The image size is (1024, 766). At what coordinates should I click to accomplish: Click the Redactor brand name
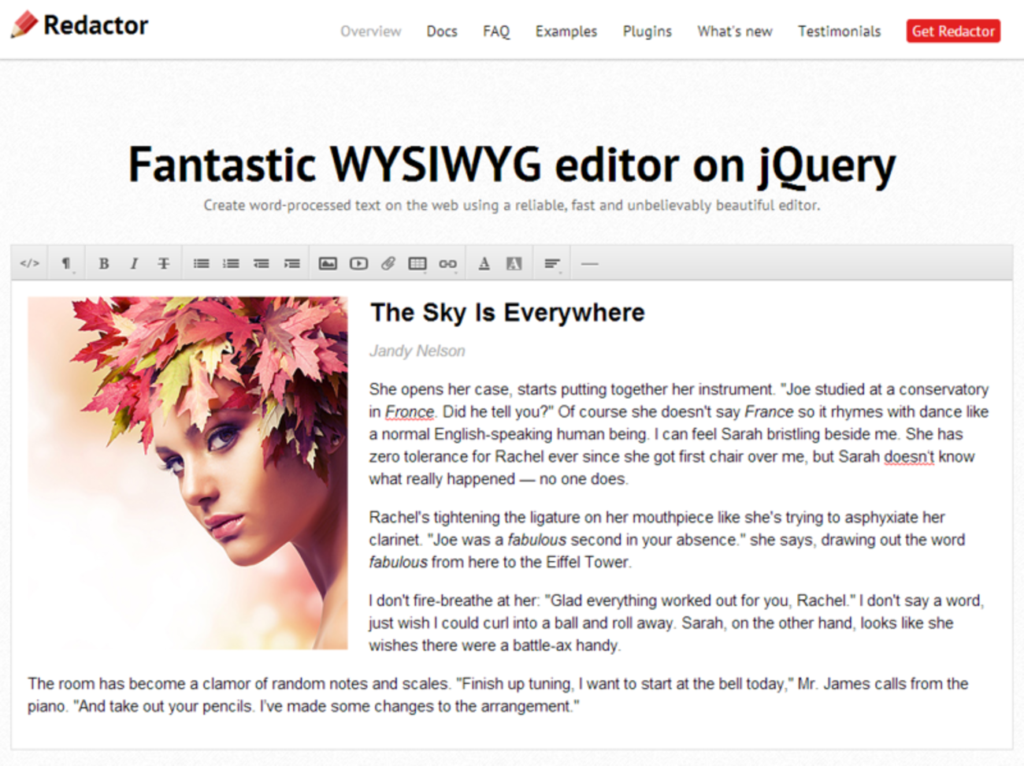pos(96,25)
